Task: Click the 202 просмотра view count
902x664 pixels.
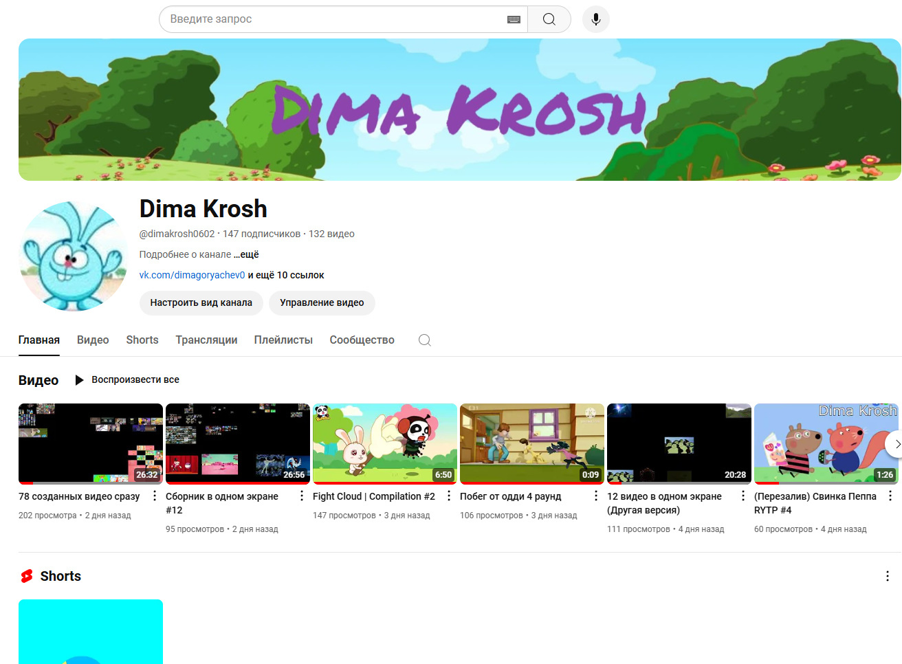Action: pos(47,516)
